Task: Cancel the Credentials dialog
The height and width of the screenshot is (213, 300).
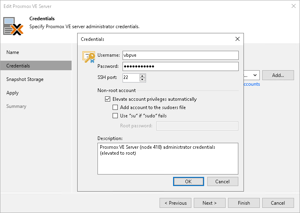Action: pyautogui.click(x=222, y=181)
